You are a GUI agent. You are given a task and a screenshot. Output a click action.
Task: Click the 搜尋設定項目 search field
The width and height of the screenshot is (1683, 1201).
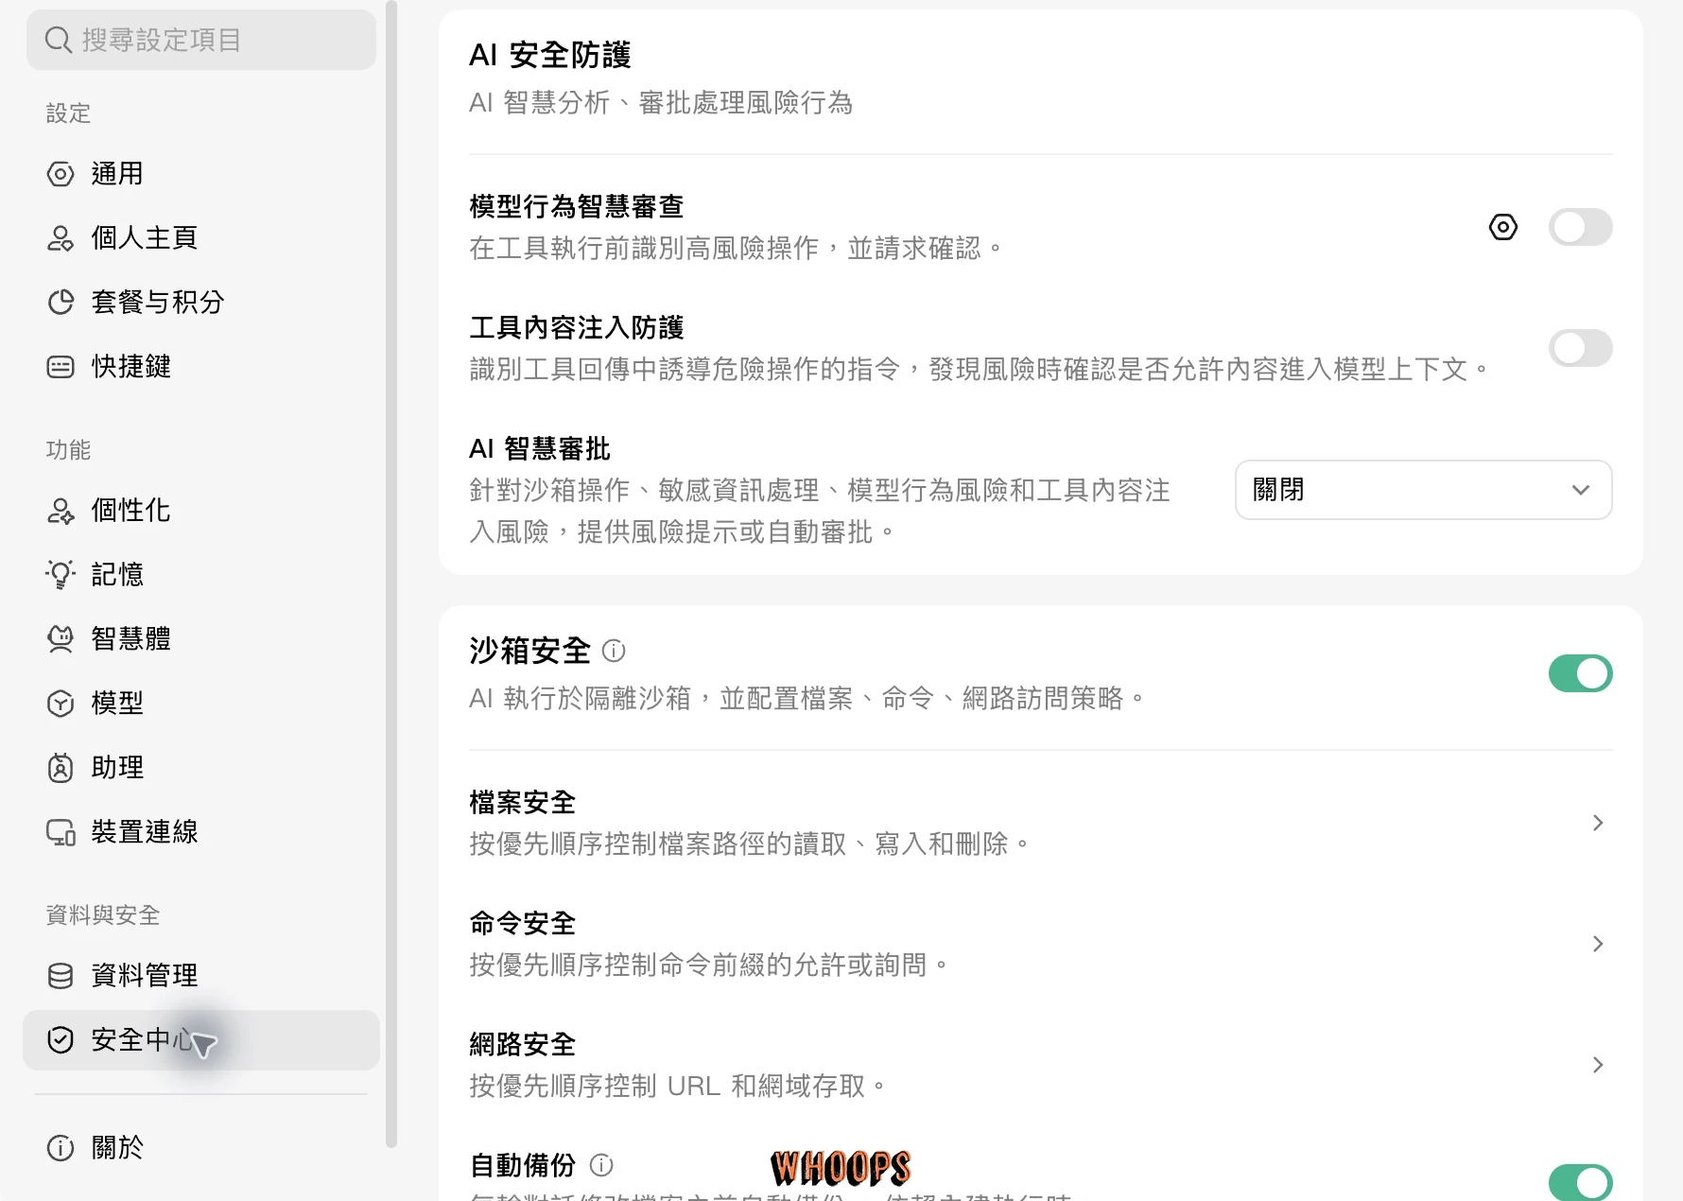coord(201,40)
